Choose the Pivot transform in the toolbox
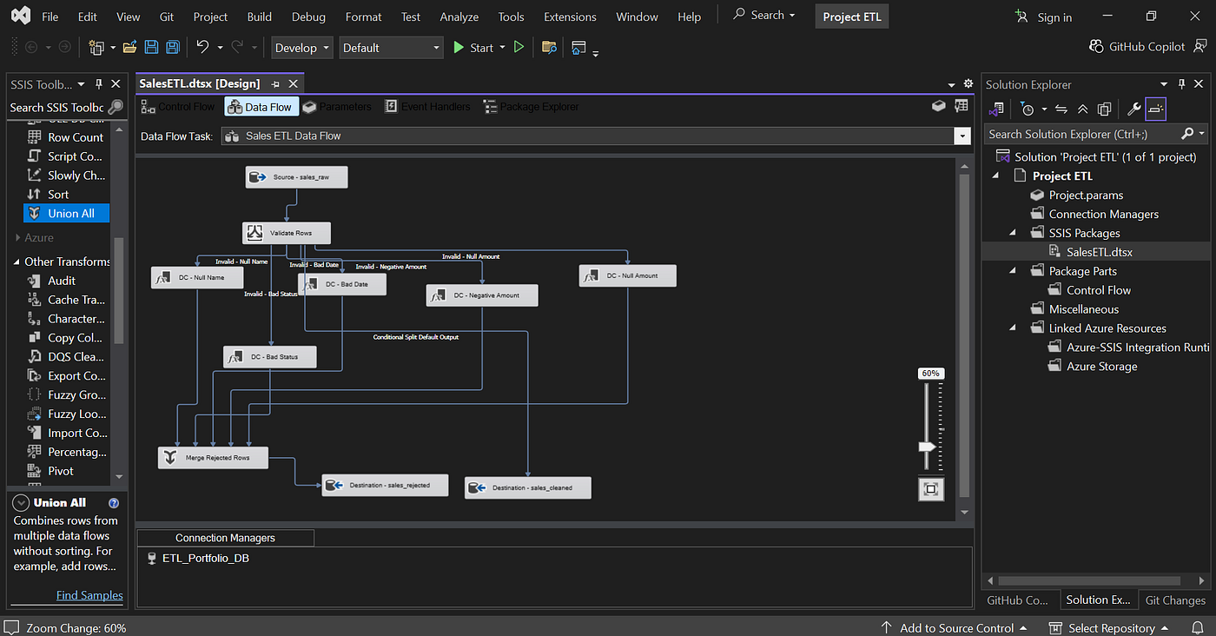 coord(65,471)
